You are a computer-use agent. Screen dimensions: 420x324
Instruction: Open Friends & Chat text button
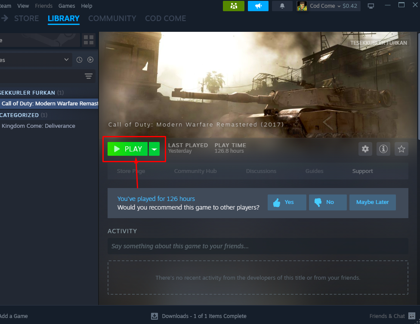pos(387,316)
